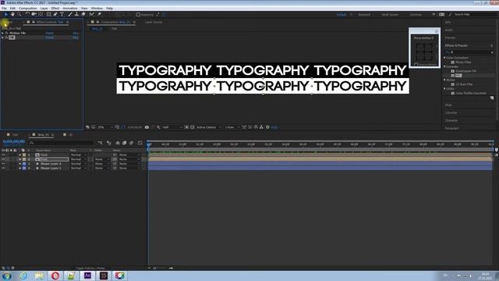499x281 pixels.
Task: Hide the second Text layer eye
Action: 3,159
